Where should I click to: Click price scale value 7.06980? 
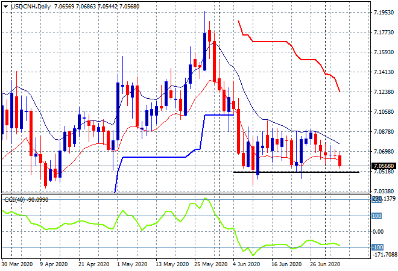[x=384, y=152]
